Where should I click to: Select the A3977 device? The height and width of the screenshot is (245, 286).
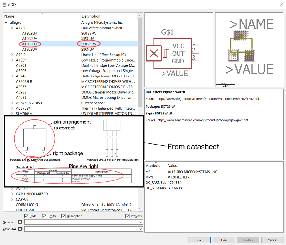point(21,87)
